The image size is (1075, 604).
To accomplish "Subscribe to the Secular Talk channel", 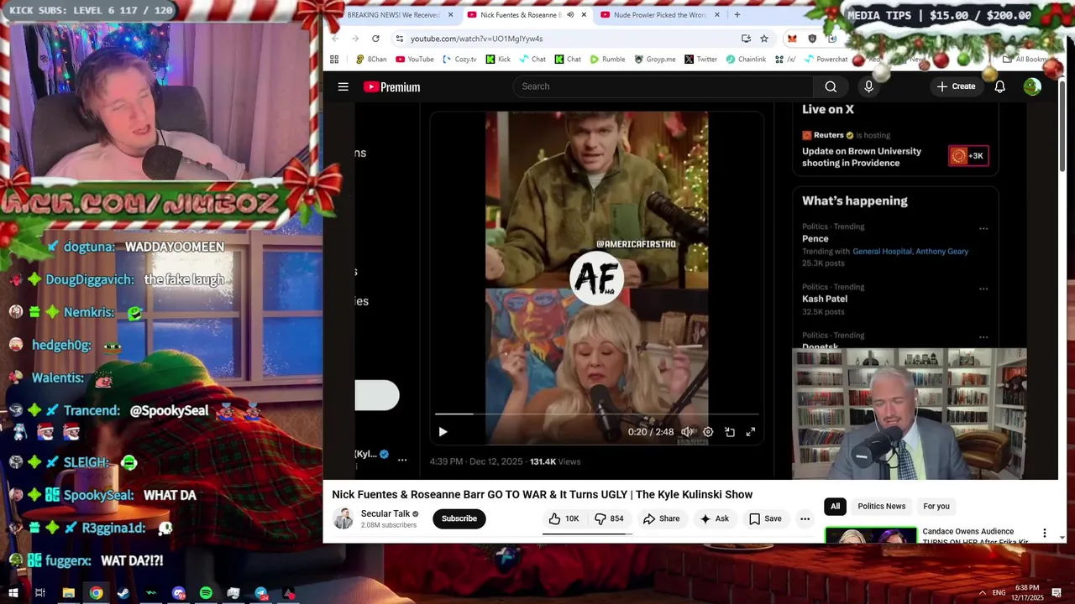I will (459, 518).
